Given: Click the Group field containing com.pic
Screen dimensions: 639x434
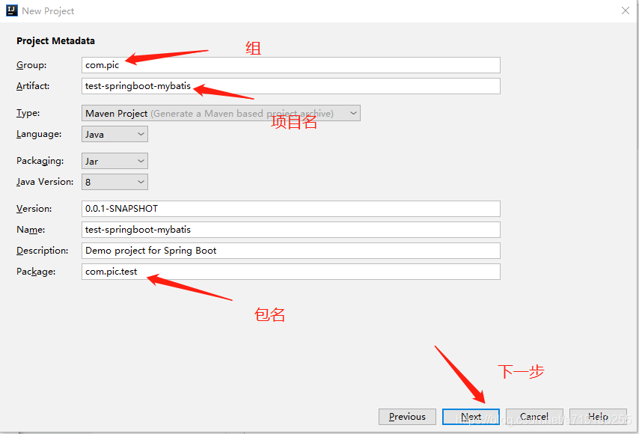Looking at the screenshot, I should point(290,65).
